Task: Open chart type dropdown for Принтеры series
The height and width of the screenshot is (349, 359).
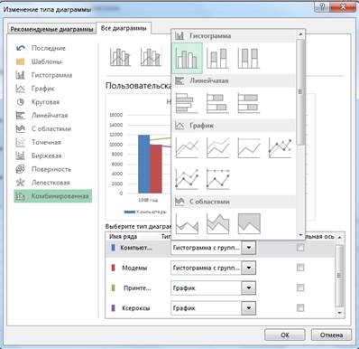Action: pyautogui.click(x=249, y=288)
